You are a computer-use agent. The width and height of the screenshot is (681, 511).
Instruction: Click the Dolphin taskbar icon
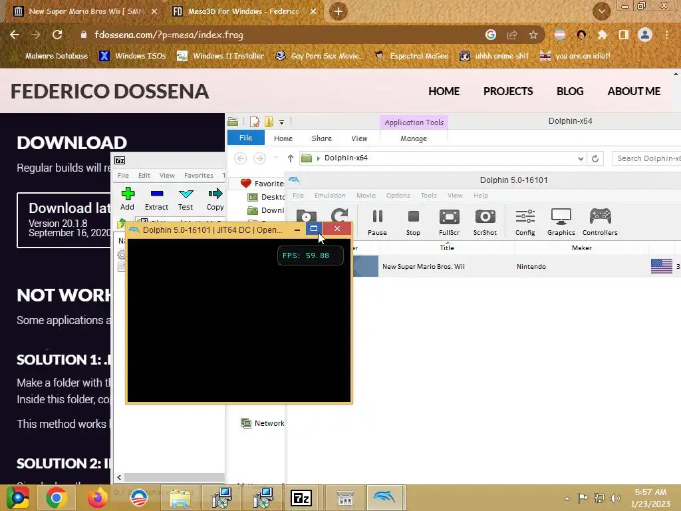[384, 498]
